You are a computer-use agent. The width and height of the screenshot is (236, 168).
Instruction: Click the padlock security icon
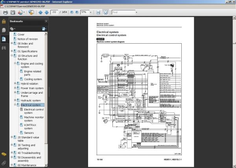coord(4,21)
